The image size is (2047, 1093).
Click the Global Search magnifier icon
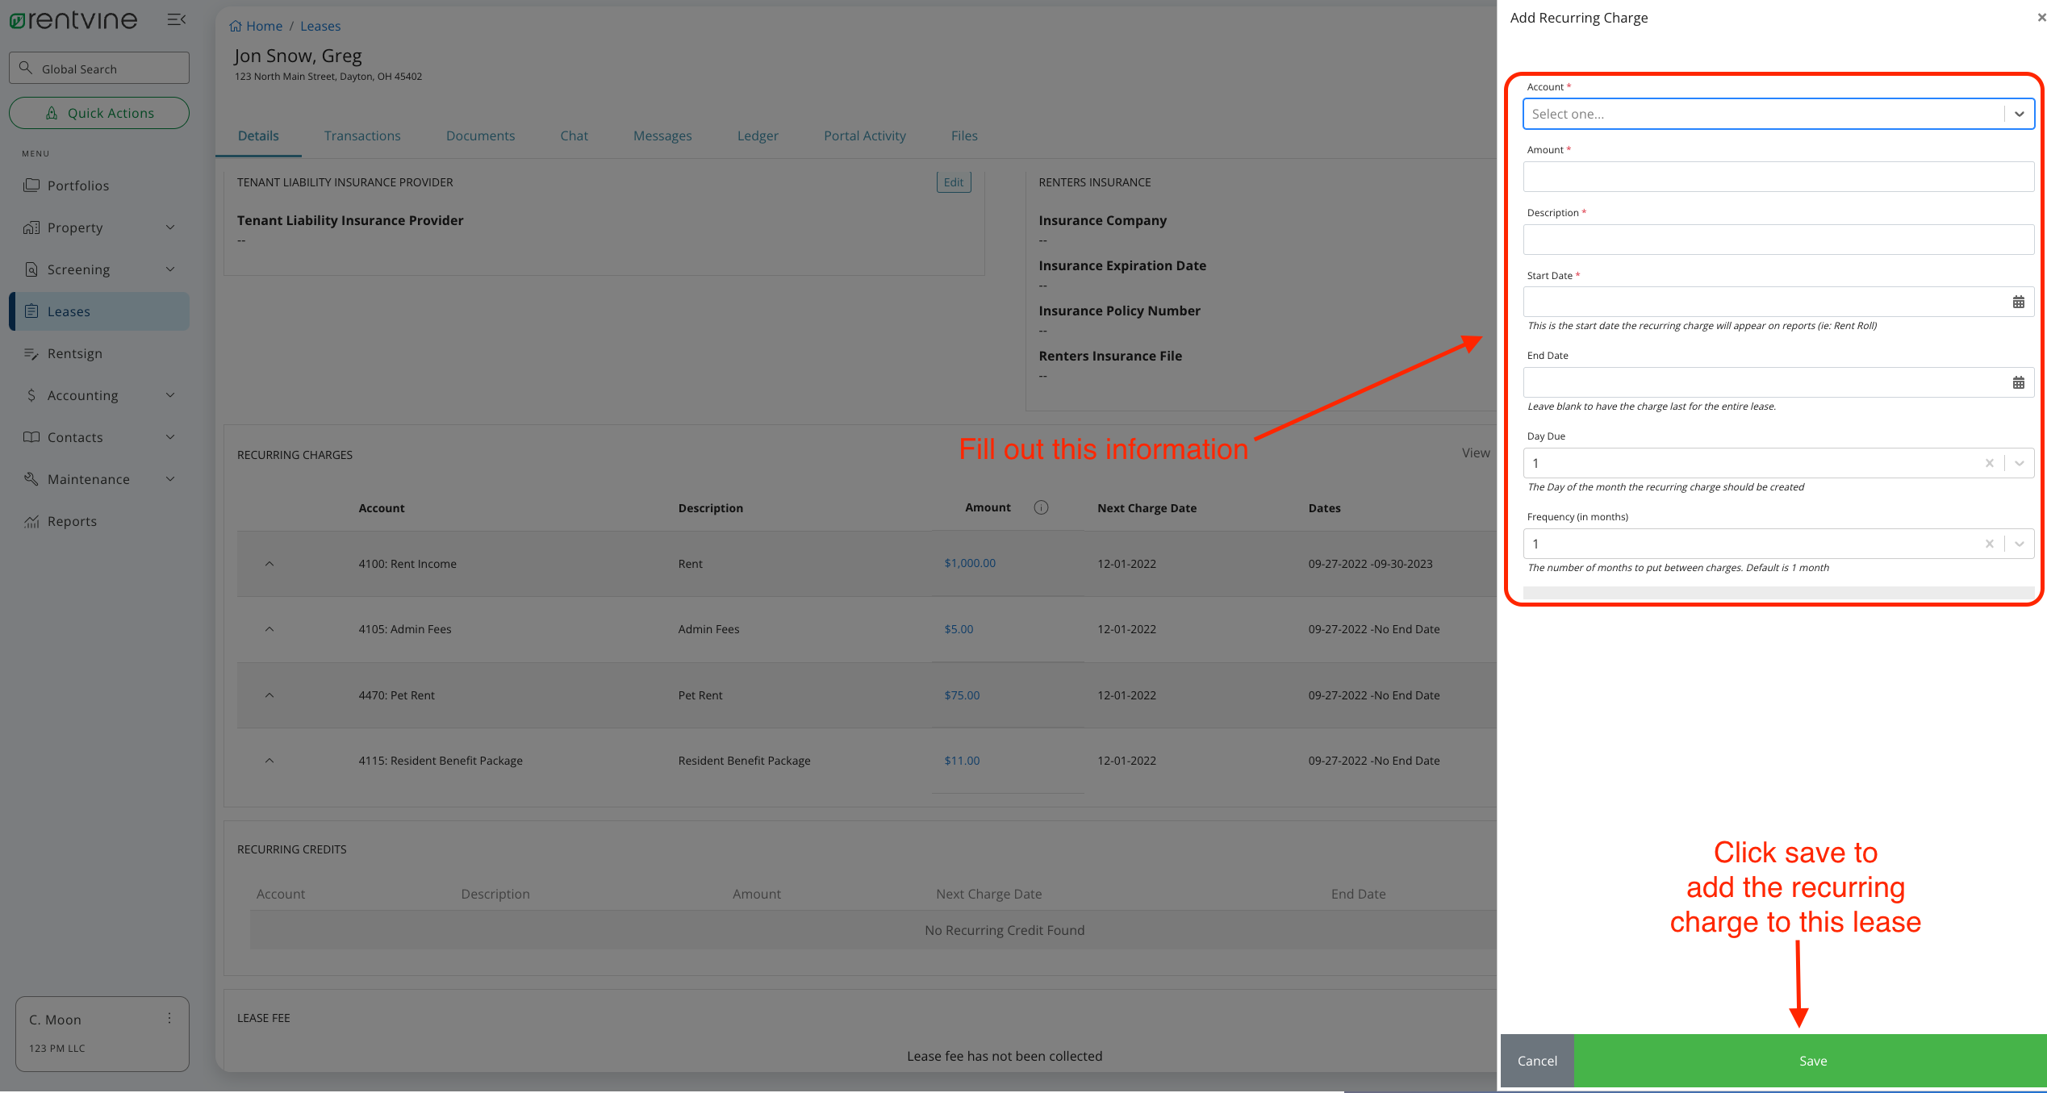(25, 68)
